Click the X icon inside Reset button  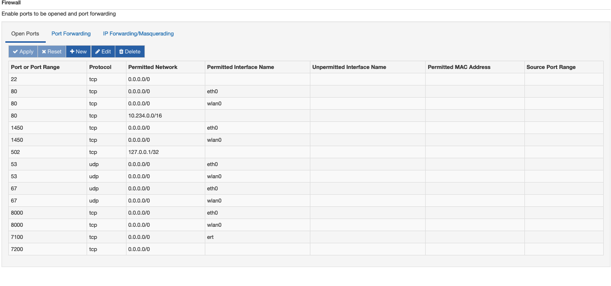click(44, 51)
